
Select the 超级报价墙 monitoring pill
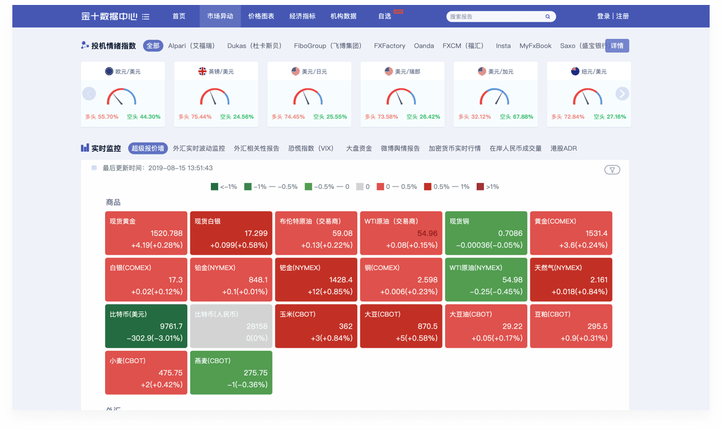pyautogui.click(x=148, y=148)
